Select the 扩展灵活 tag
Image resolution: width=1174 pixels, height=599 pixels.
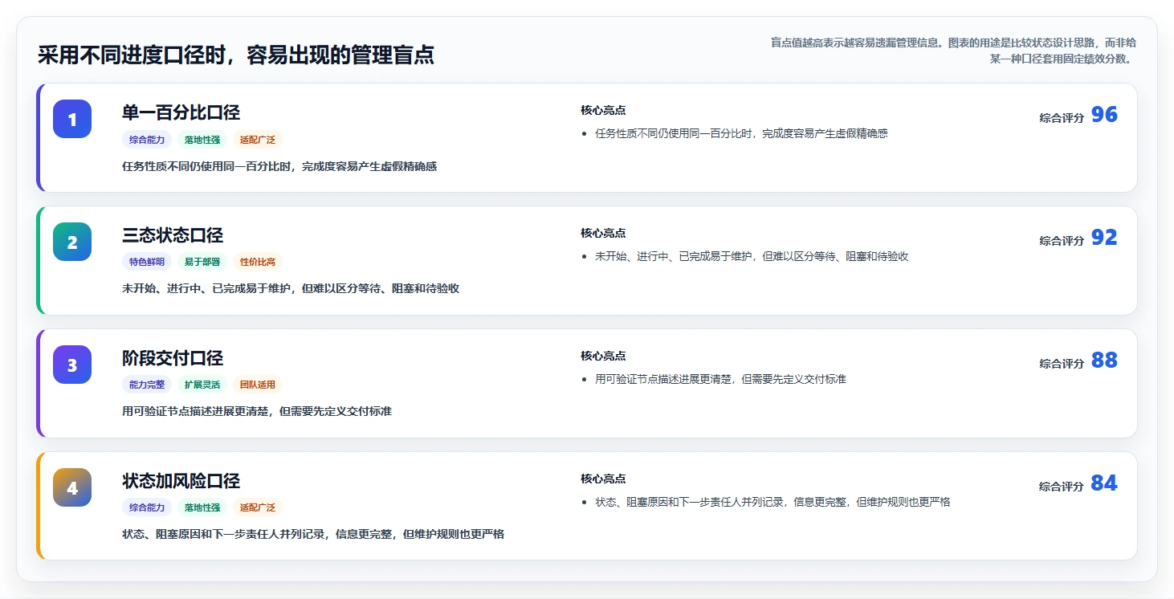click(202, 385)
